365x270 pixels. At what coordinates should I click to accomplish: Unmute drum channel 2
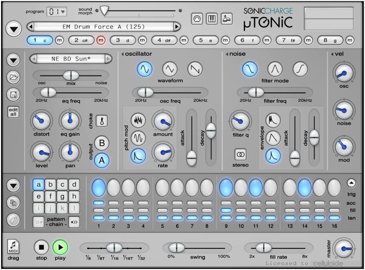click(x=101, y=40)
